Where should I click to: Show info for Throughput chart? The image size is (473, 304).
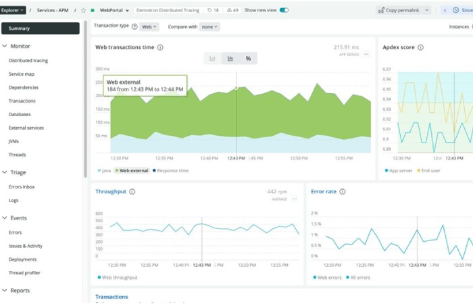click(x=132, y=191)
